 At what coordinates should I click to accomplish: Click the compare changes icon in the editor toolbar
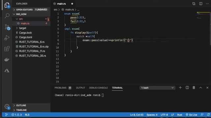[194, 4]
